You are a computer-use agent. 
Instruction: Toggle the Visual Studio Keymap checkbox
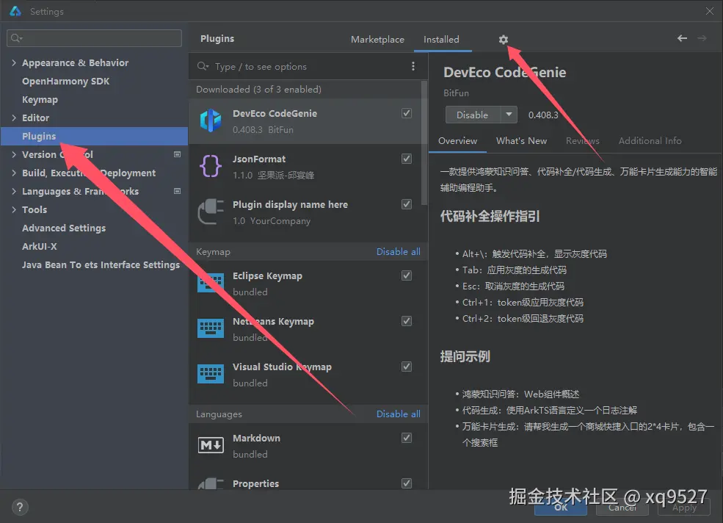407,367
